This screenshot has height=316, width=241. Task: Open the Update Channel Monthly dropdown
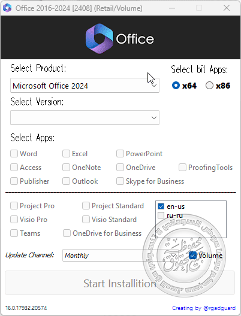point(120,256)
